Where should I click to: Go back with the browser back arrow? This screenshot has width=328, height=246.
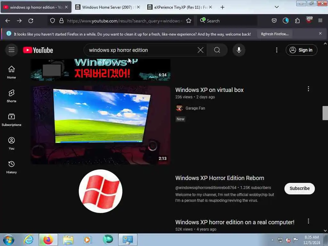[x=8, y=21]
